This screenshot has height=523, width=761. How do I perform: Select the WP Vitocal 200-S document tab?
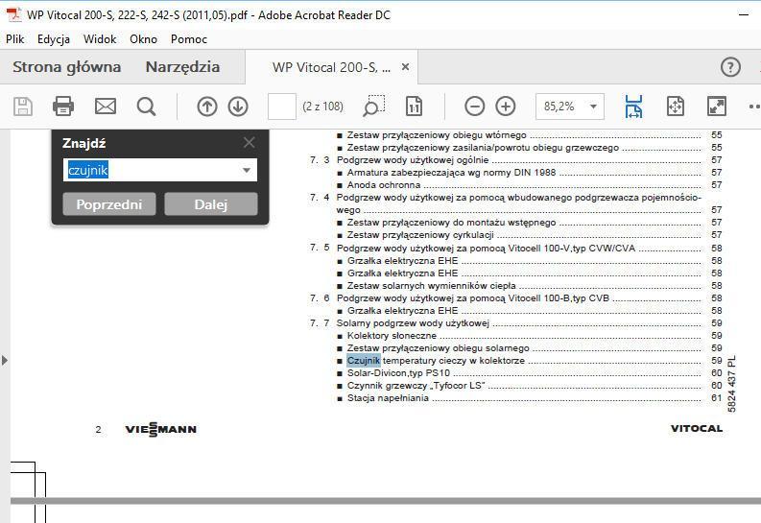pyautogui.click(x=331, y=67)
